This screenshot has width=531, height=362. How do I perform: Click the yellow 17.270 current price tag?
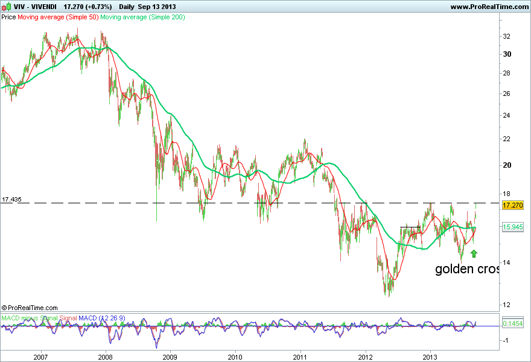513,205
